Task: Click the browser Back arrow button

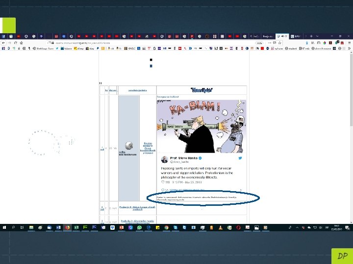Action: tap(3, 43)
